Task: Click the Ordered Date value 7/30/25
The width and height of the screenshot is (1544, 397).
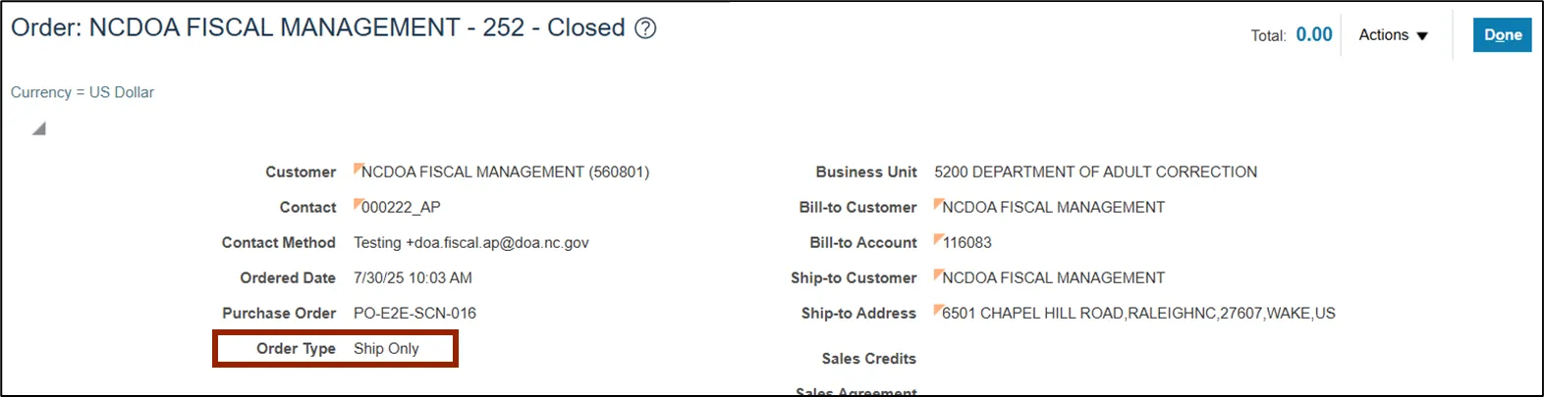Action: (x=413, y=278)
